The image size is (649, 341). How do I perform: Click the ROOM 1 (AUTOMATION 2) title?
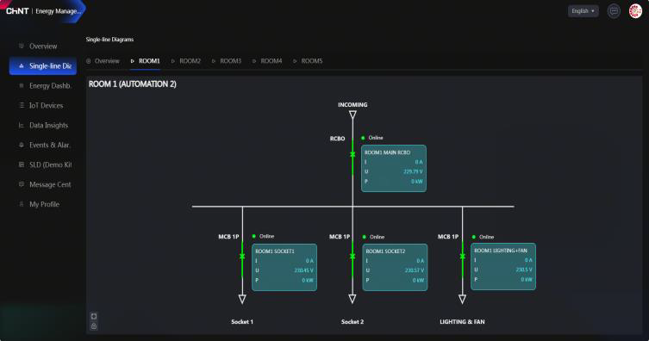133,84
